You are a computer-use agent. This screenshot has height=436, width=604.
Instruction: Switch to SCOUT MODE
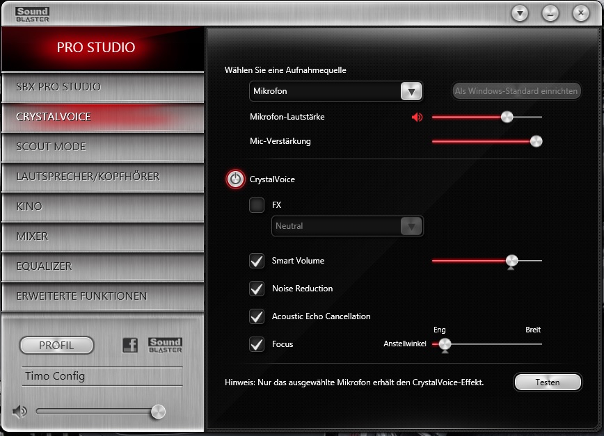[103, 147]
